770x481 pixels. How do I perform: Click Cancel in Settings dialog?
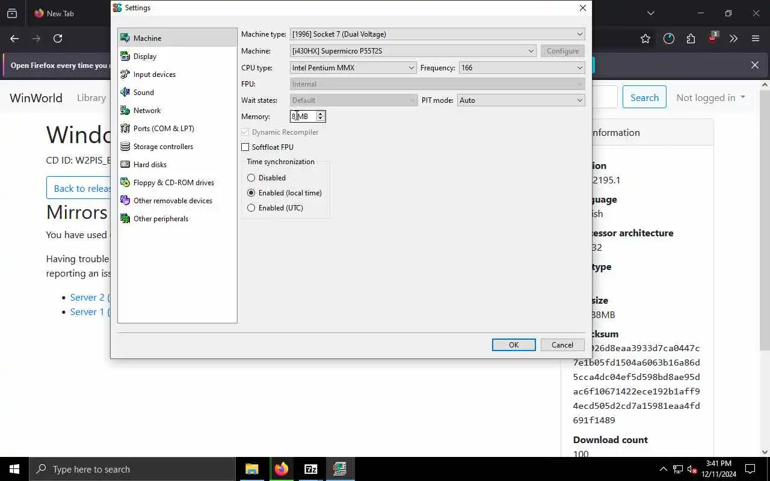(x=562, y=345)
